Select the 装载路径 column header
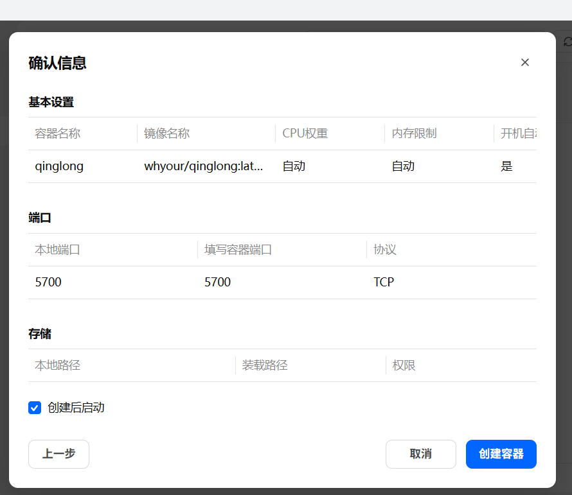The width and height of the screenshot is (572, 495). coord(265,365)
